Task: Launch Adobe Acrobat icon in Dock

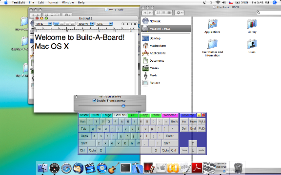Action: [197, 168]
